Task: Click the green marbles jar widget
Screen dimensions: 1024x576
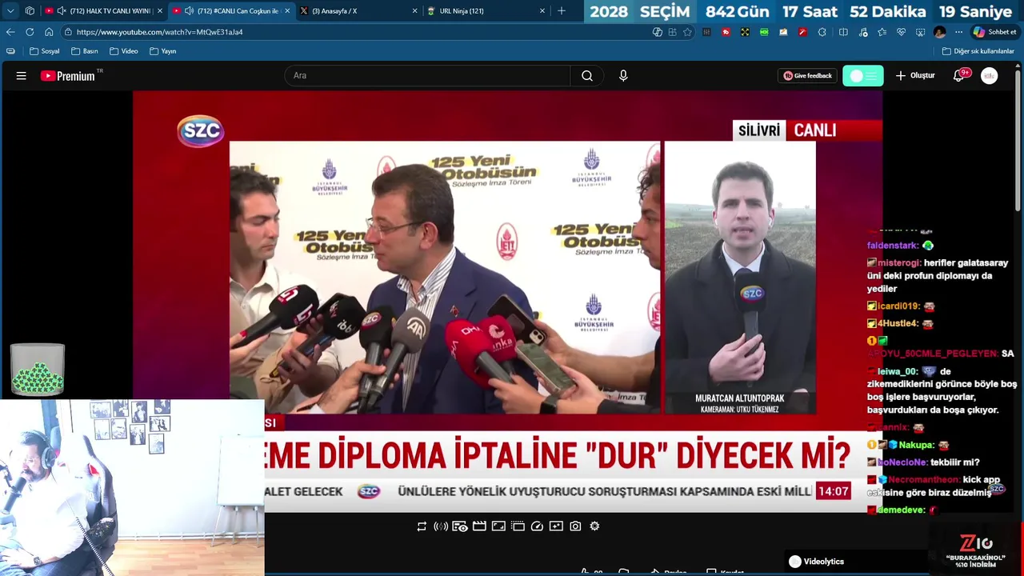Action: [38, 370]
